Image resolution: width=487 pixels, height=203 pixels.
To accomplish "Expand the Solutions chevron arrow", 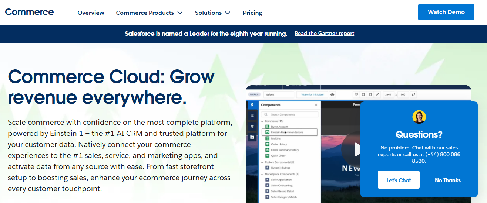I will pyautogui.click(x=228, y=13).
